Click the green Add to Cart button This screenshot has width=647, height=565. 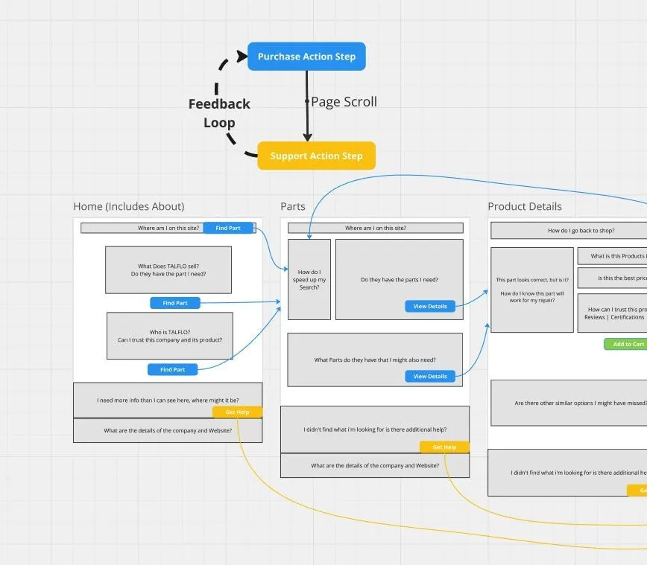coord(625,344)
